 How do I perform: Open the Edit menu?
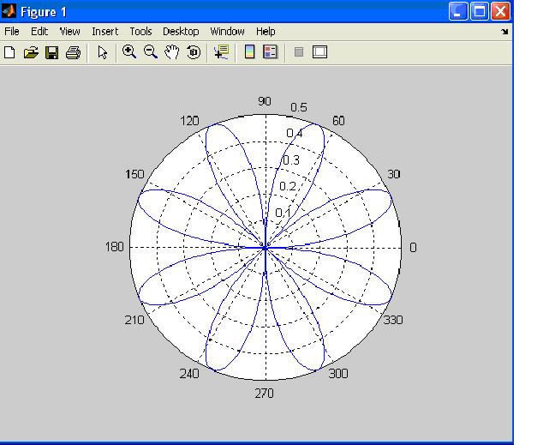coord(39,32)
